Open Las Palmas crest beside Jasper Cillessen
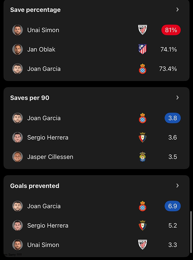This screenshot has width=193, height=260. click(x=143, y=157)
